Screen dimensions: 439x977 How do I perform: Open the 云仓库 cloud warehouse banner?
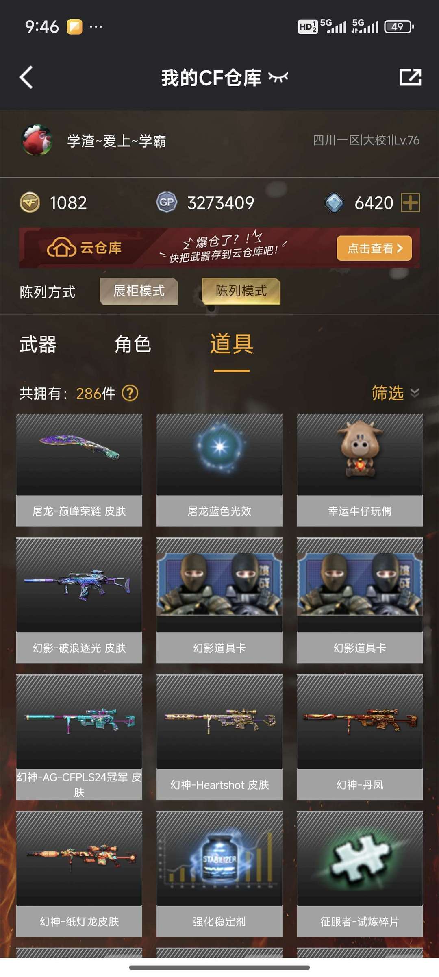point(219,248)
